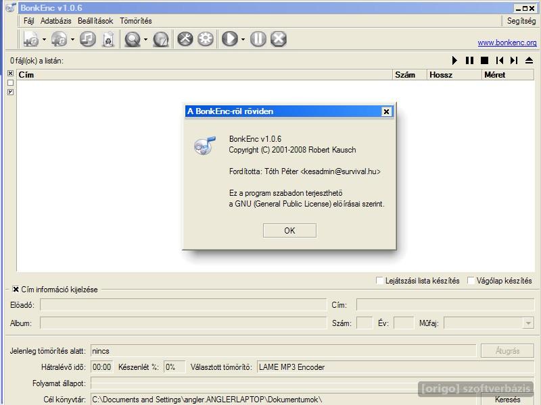The width and height of the screenshot is (541, 405).
Task: Pause encoding with the round pause icon
Action: point(258,38)
